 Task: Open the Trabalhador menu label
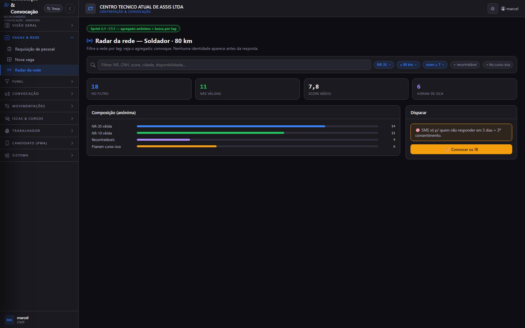(26, 131)
